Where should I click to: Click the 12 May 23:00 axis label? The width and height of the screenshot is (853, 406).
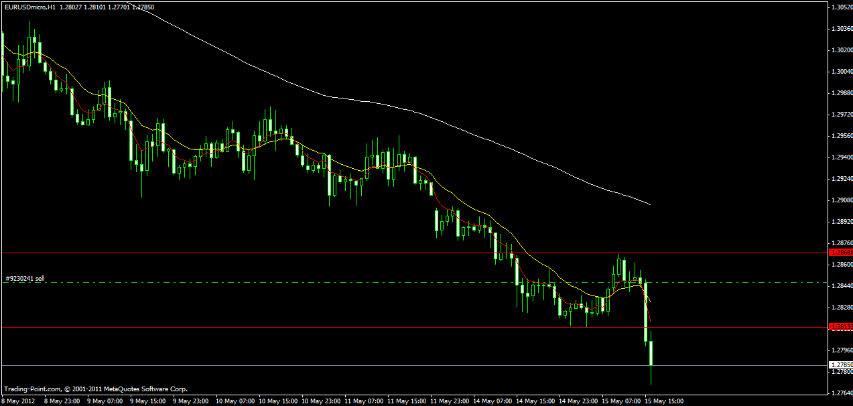pyautogui.click(x=449, y=400)
